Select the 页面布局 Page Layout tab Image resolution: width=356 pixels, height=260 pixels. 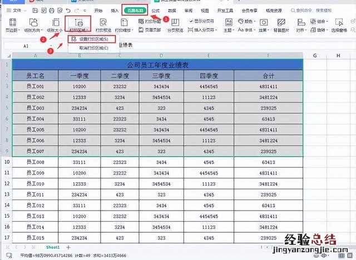pos(135,11)
